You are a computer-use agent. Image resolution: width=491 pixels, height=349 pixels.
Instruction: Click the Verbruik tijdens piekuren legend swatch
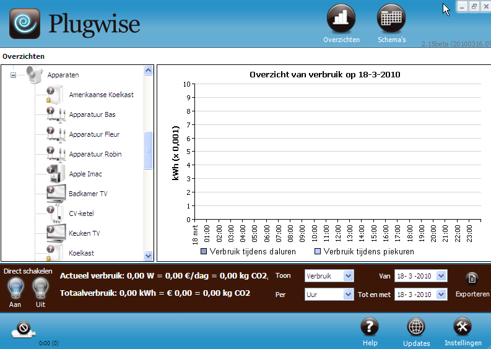tap(318, 251)
